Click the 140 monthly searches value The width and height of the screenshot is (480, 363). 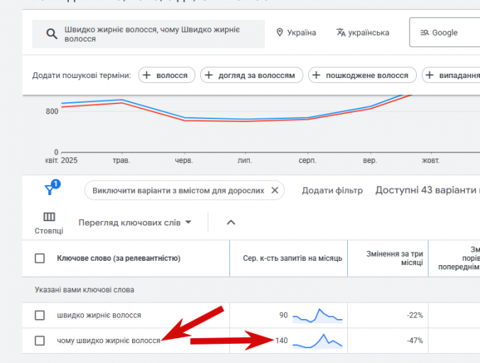(x=281, y=340)
